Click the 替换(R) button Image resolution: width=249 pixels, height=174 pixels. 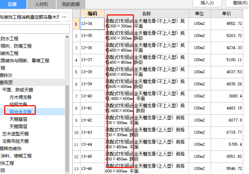tap(238, 3)
